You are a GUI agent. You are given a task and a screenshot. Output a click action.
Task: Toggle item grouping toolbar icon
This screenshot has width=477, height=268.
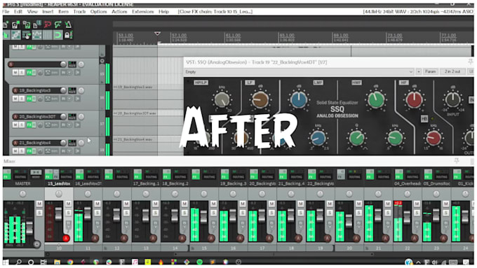pyautogui.click(x=16, y=35)
